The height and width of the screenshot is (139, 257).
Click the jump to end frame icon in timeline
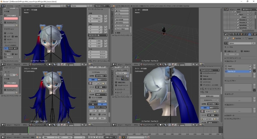point(102,137)
